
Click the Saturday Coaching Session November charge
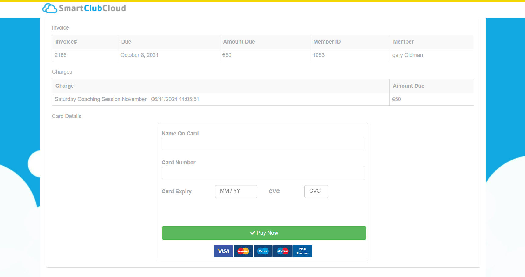[127, 99]
